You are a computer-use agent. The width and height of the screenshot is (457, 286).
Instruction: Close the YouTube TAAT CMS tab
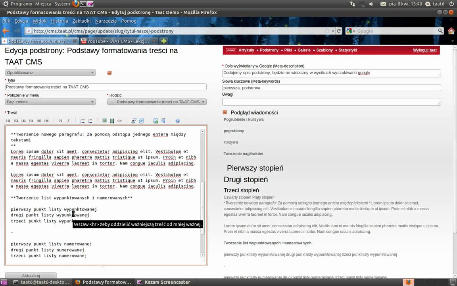(x=154, y=41)
